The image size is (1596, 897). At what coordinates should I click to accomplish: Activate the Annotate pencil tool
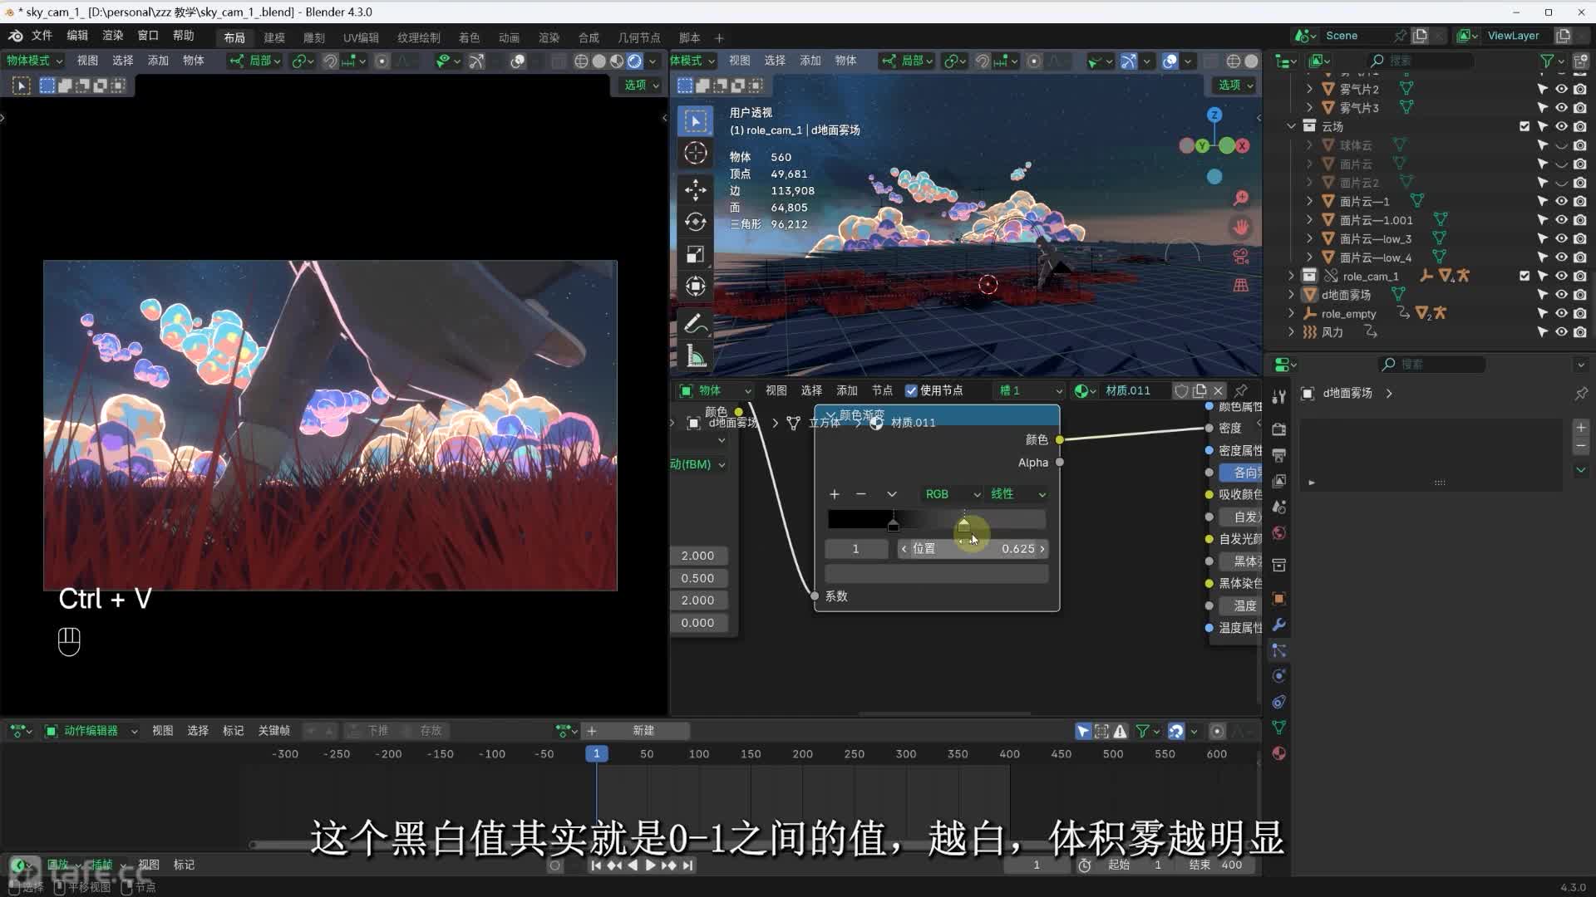pos(696,324)
